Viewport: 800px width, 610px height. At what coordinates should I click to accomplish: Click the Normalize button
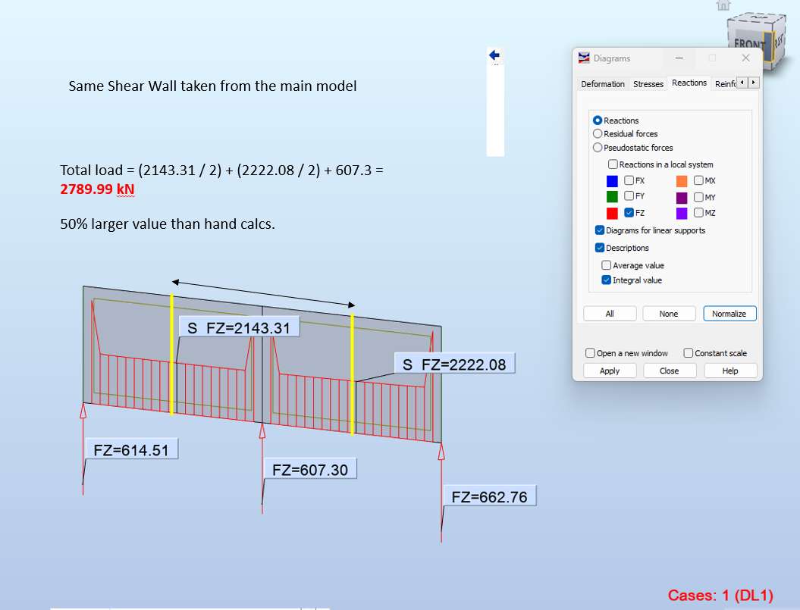point(729,313)
